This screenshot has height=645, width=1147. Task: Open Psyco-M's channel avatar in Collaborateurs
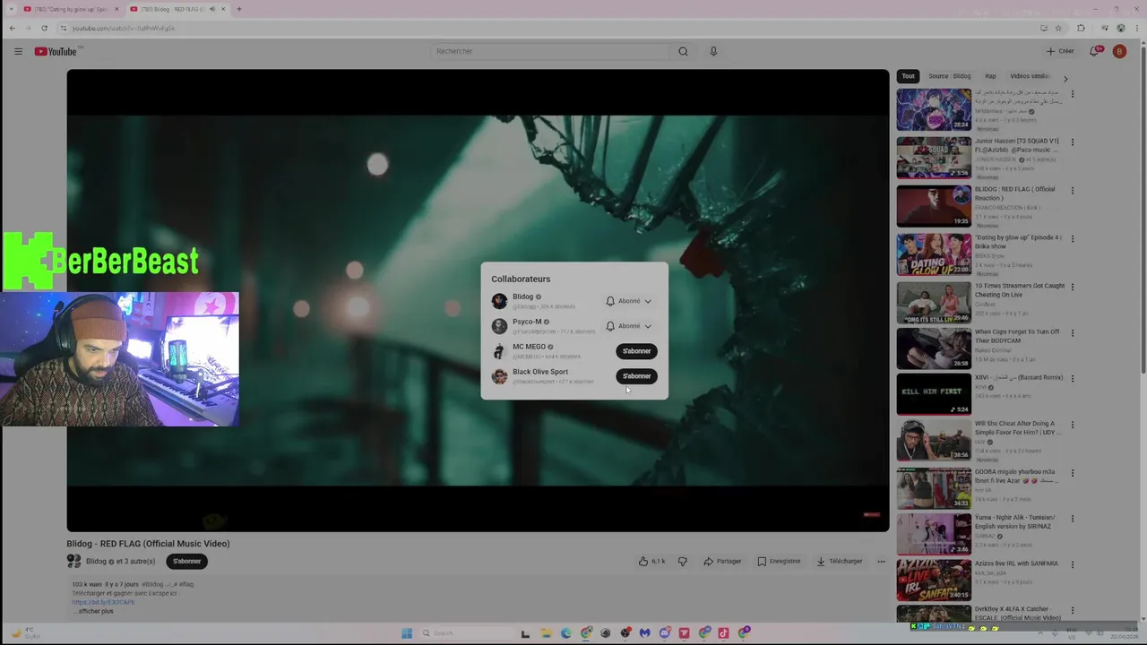499,326
